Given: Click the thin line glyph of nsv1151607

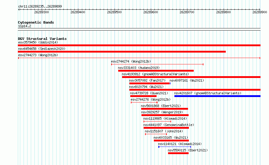Looking at the screenshot, I should pyautogui.click(x=156, y=134).
